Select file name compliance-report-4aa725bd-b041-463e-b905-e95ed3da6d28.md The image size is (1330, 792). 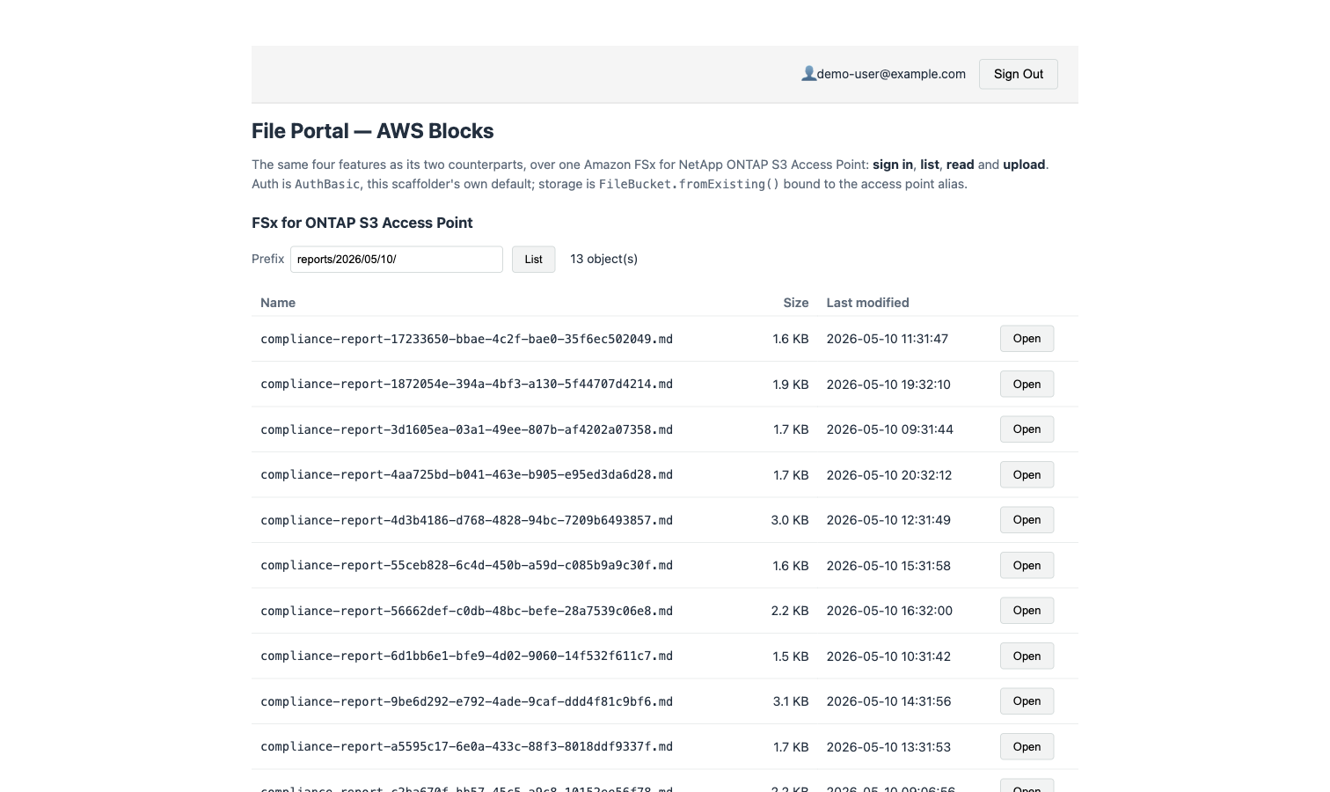[466, 474]
